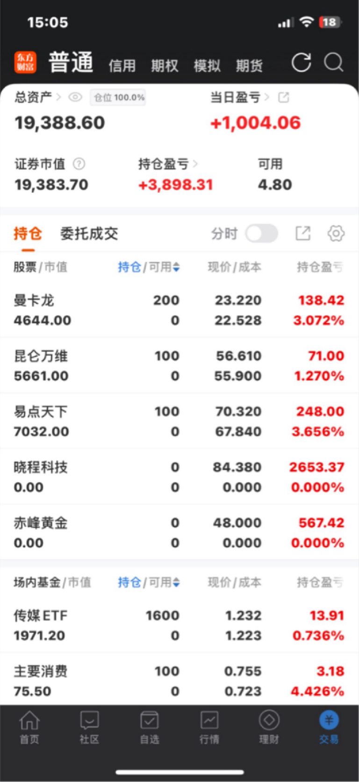Expand 总资产 details via chevron

[x=59, y=97]
